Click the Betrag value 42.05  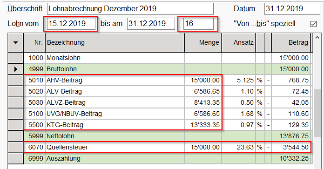(300, 102)
